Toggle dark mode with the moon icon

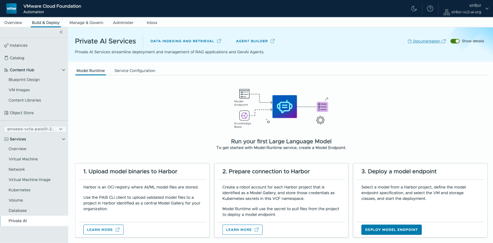[414, 9]
